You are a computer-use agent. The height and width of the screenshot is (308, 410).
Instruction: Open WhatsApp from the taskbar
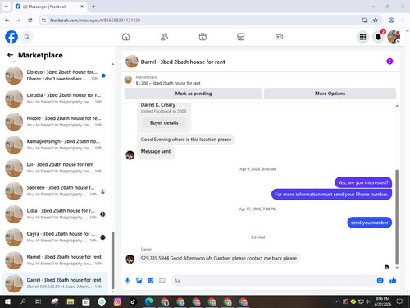tap(102, 301)
